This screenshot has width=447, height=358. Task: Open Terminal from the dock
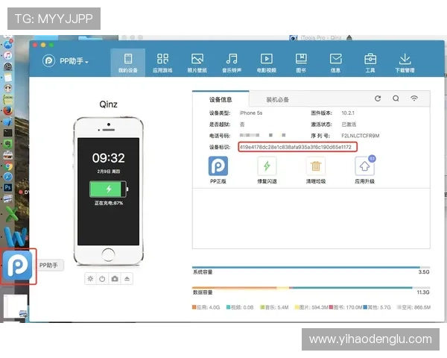point(7,133)
